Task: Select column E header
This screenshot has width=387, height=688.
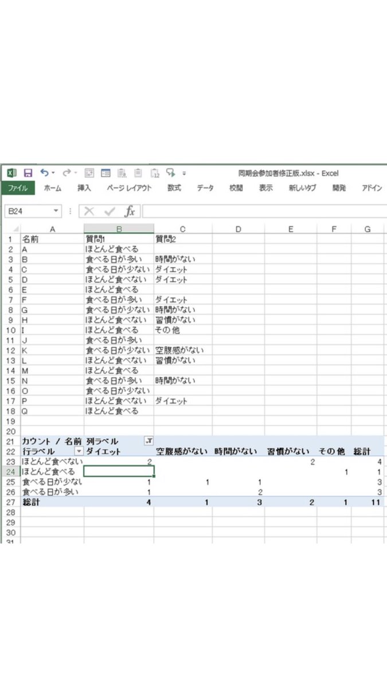Action: [291, 229]
